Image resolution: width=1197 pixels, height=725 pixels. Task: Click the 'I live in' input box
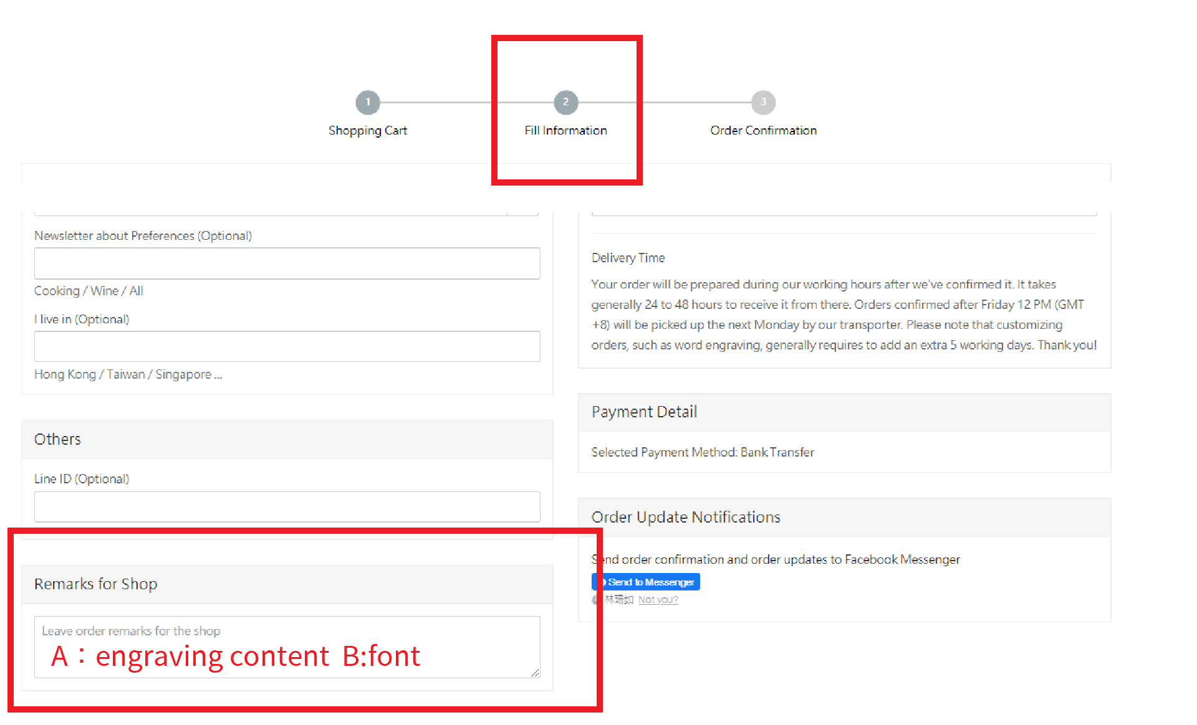[x=287, y=346]
